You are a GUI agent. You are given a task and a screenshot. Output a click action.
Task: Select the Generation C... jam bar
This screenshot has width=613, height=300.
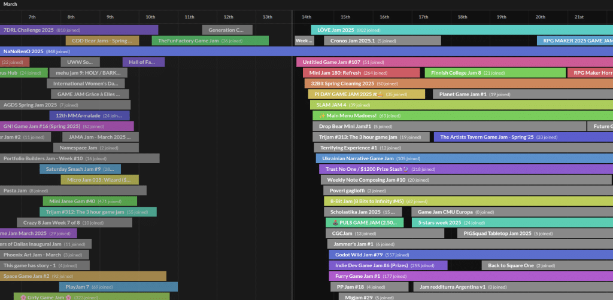pos(227,30)
